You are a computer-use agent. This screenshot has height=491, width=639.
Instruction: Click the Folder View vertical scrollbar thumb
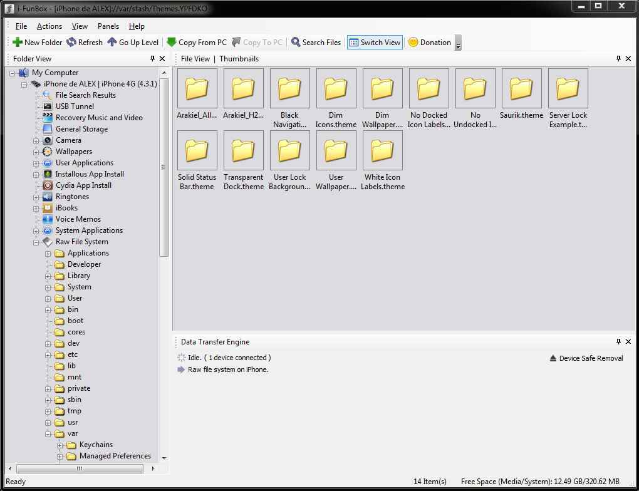(x=164, y=167)
